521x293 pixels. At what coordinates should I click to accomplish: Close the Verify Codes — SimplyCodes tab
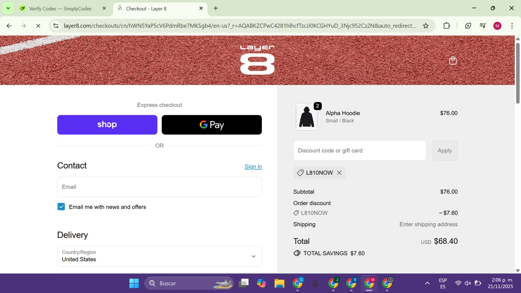coord(104,8)
